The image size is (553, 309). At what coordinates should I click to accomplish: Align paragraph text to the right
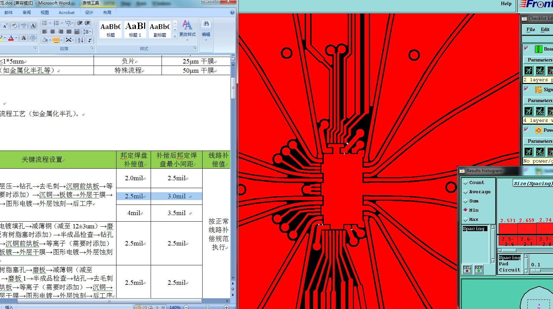point(61,32)
